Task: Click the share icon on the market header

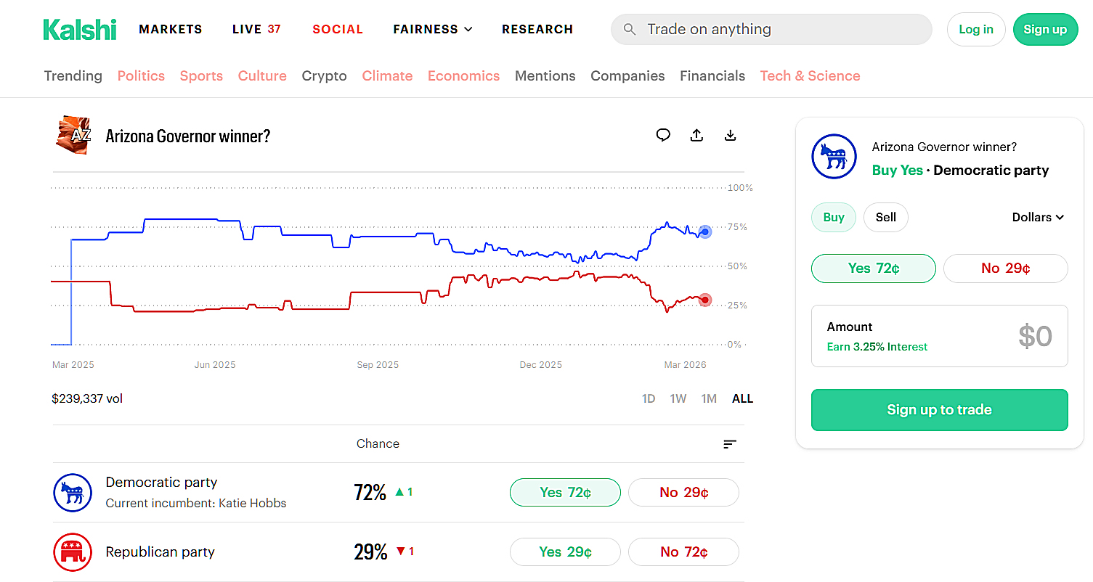Action: (x=696, y=135)
